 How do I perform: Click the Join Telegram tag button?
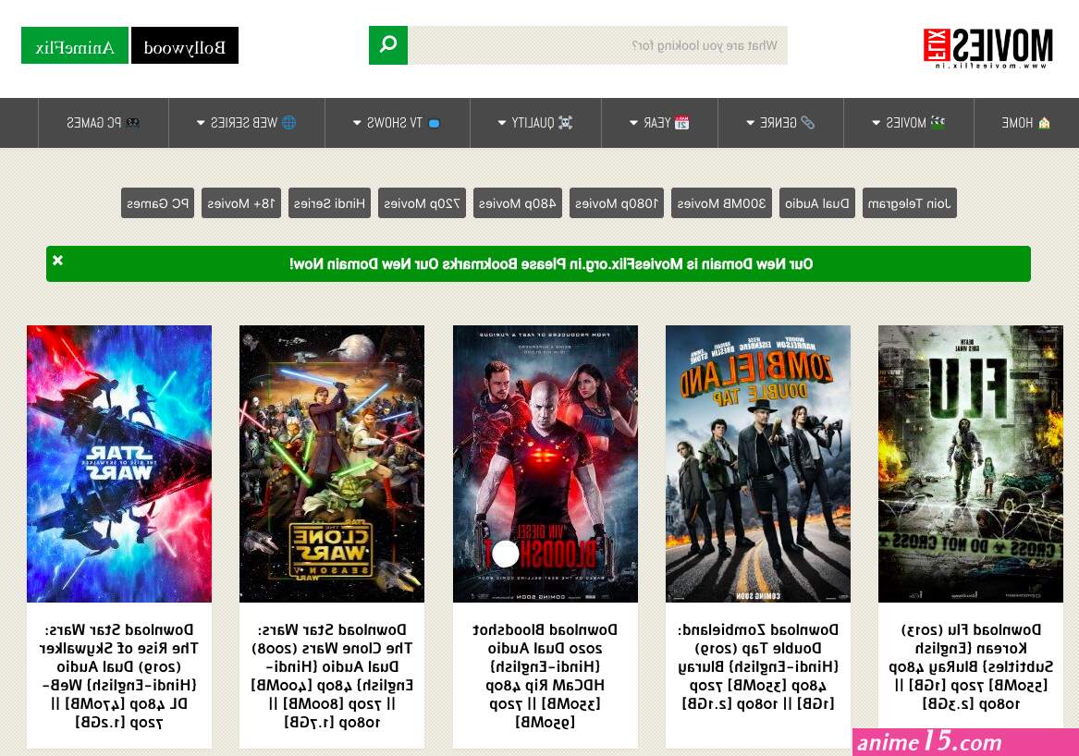point(909,203)
